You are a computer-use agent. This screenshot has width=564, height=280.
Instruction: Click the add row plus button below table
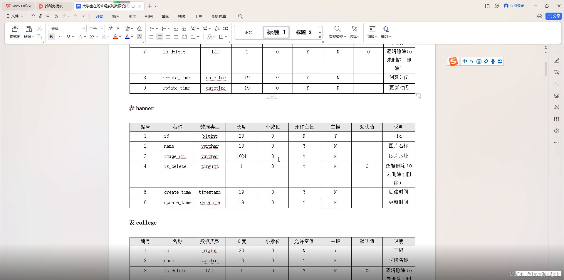[x=272, y=96]
